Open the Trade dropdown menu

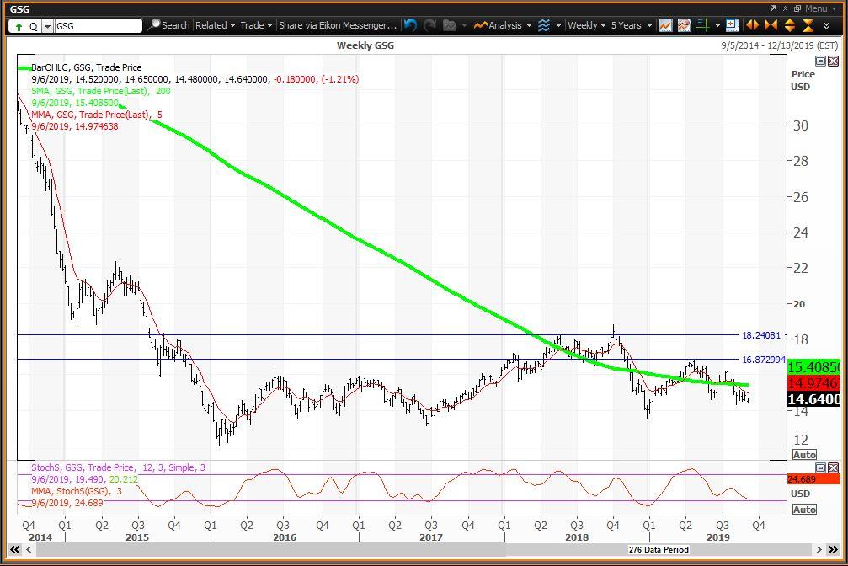[256, 25]
